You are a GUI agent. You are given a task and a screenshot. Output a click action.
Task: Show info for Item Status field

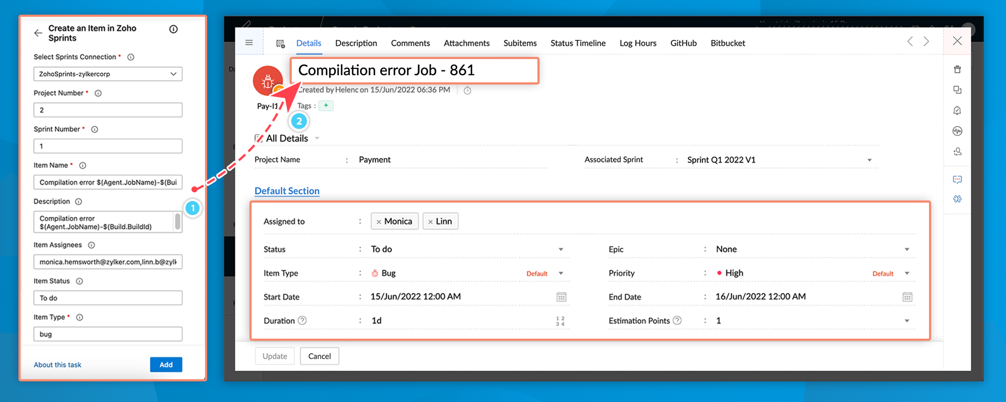click(x=79, y=281)
